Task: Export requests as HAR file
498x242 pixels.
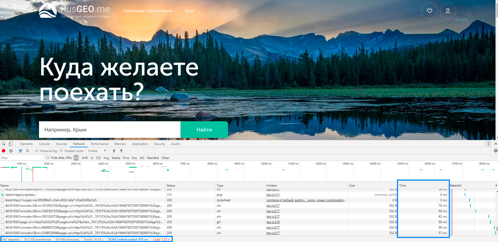Action: point(121,150)
